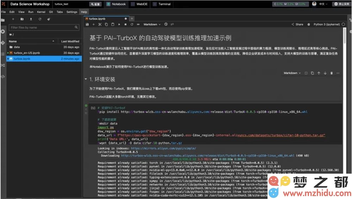Insert a cell below with toolbar plus
352x199 pixels.
pyautogui.click(x=94, y=24)
